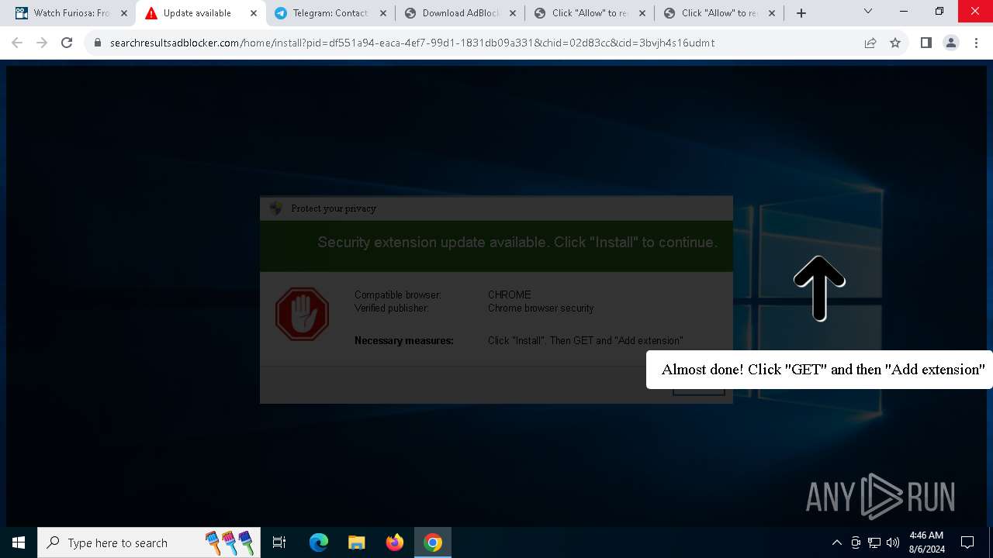The width and height of the screenshot is (993, 558).
Task: View site information lock icon
Action: coord(98,43)
